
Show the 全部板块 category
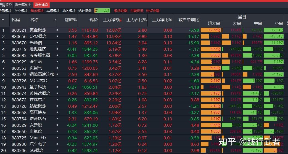(x=6, y=11)
